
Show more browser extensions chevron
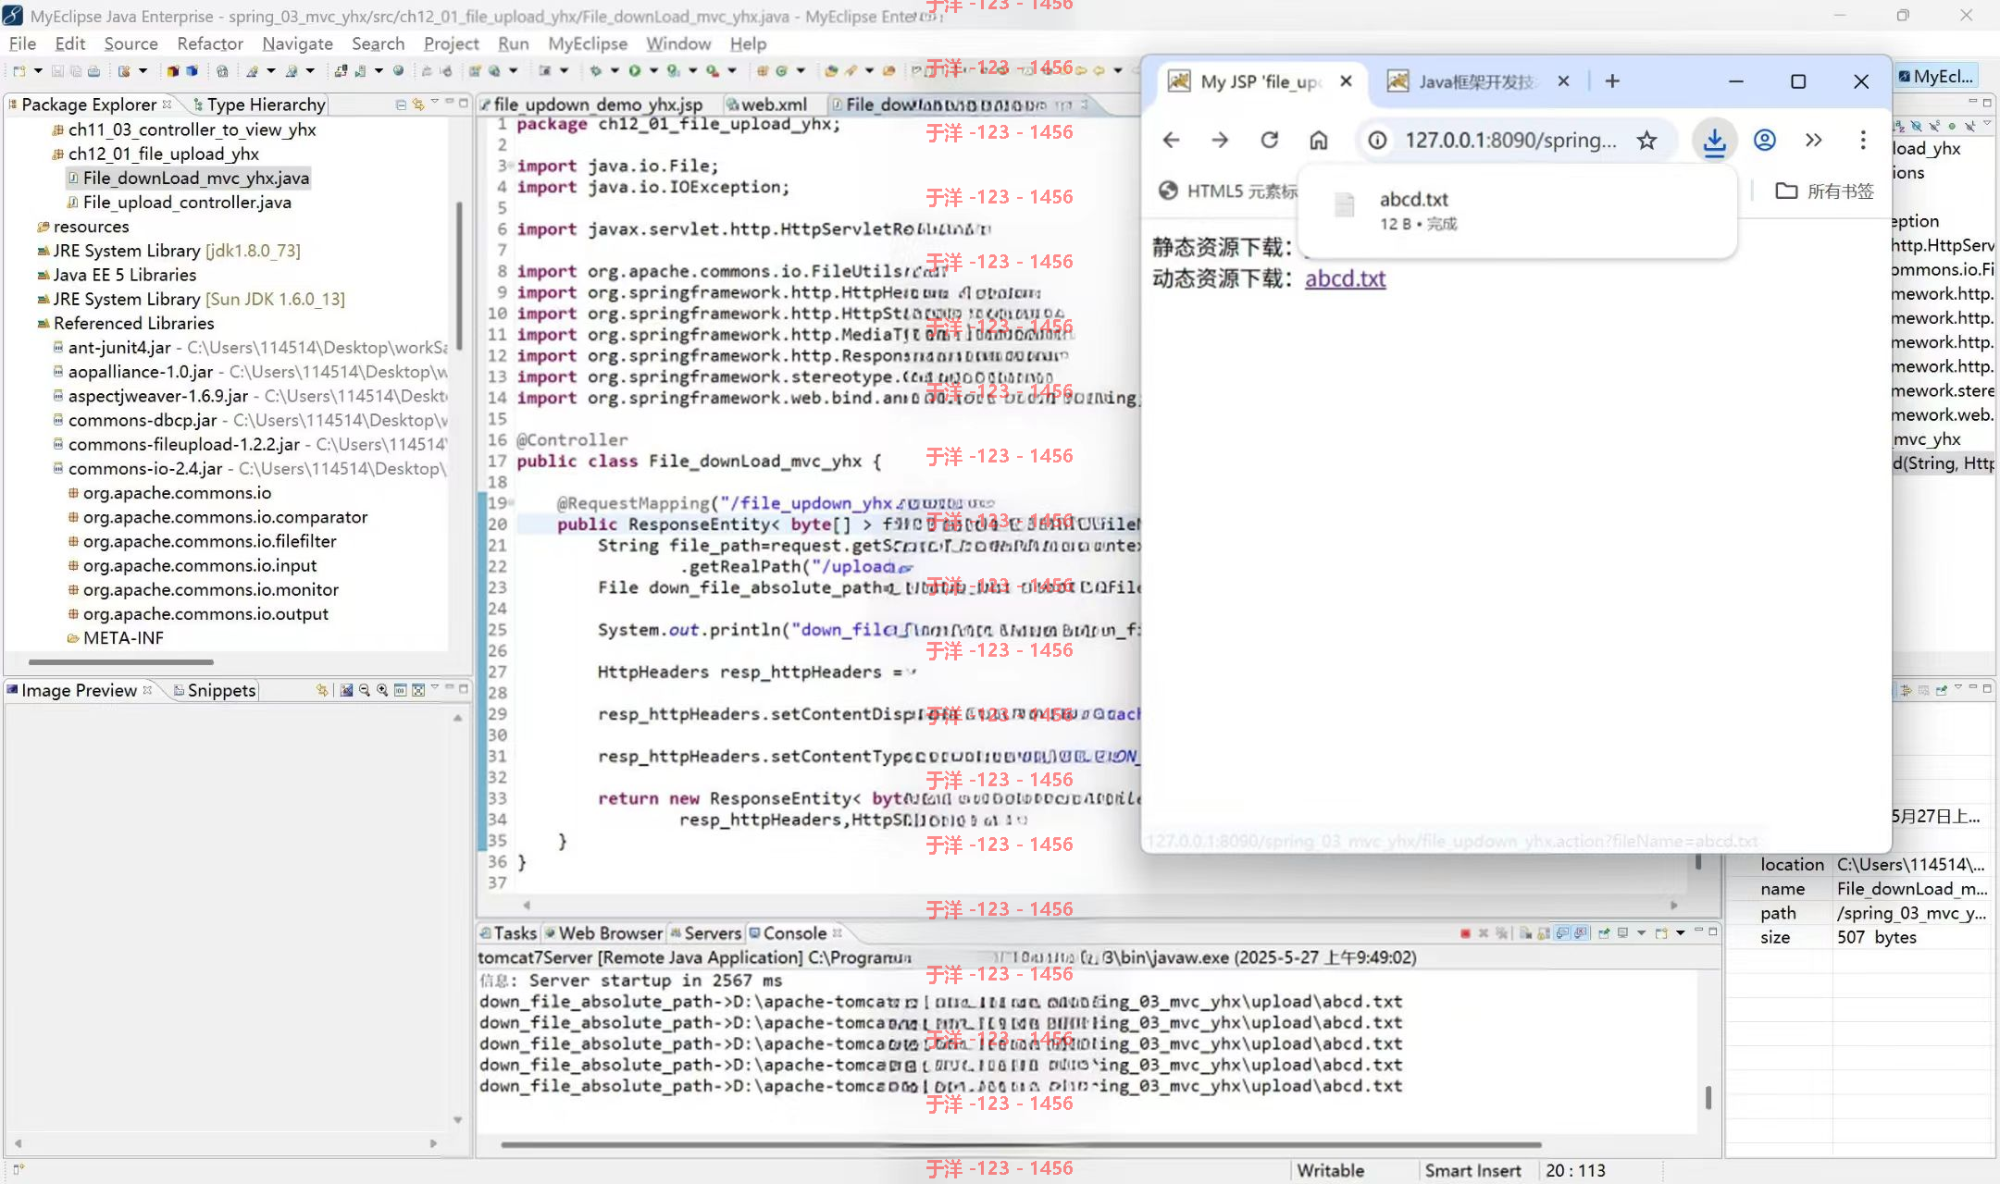[x=1814, y=140]
